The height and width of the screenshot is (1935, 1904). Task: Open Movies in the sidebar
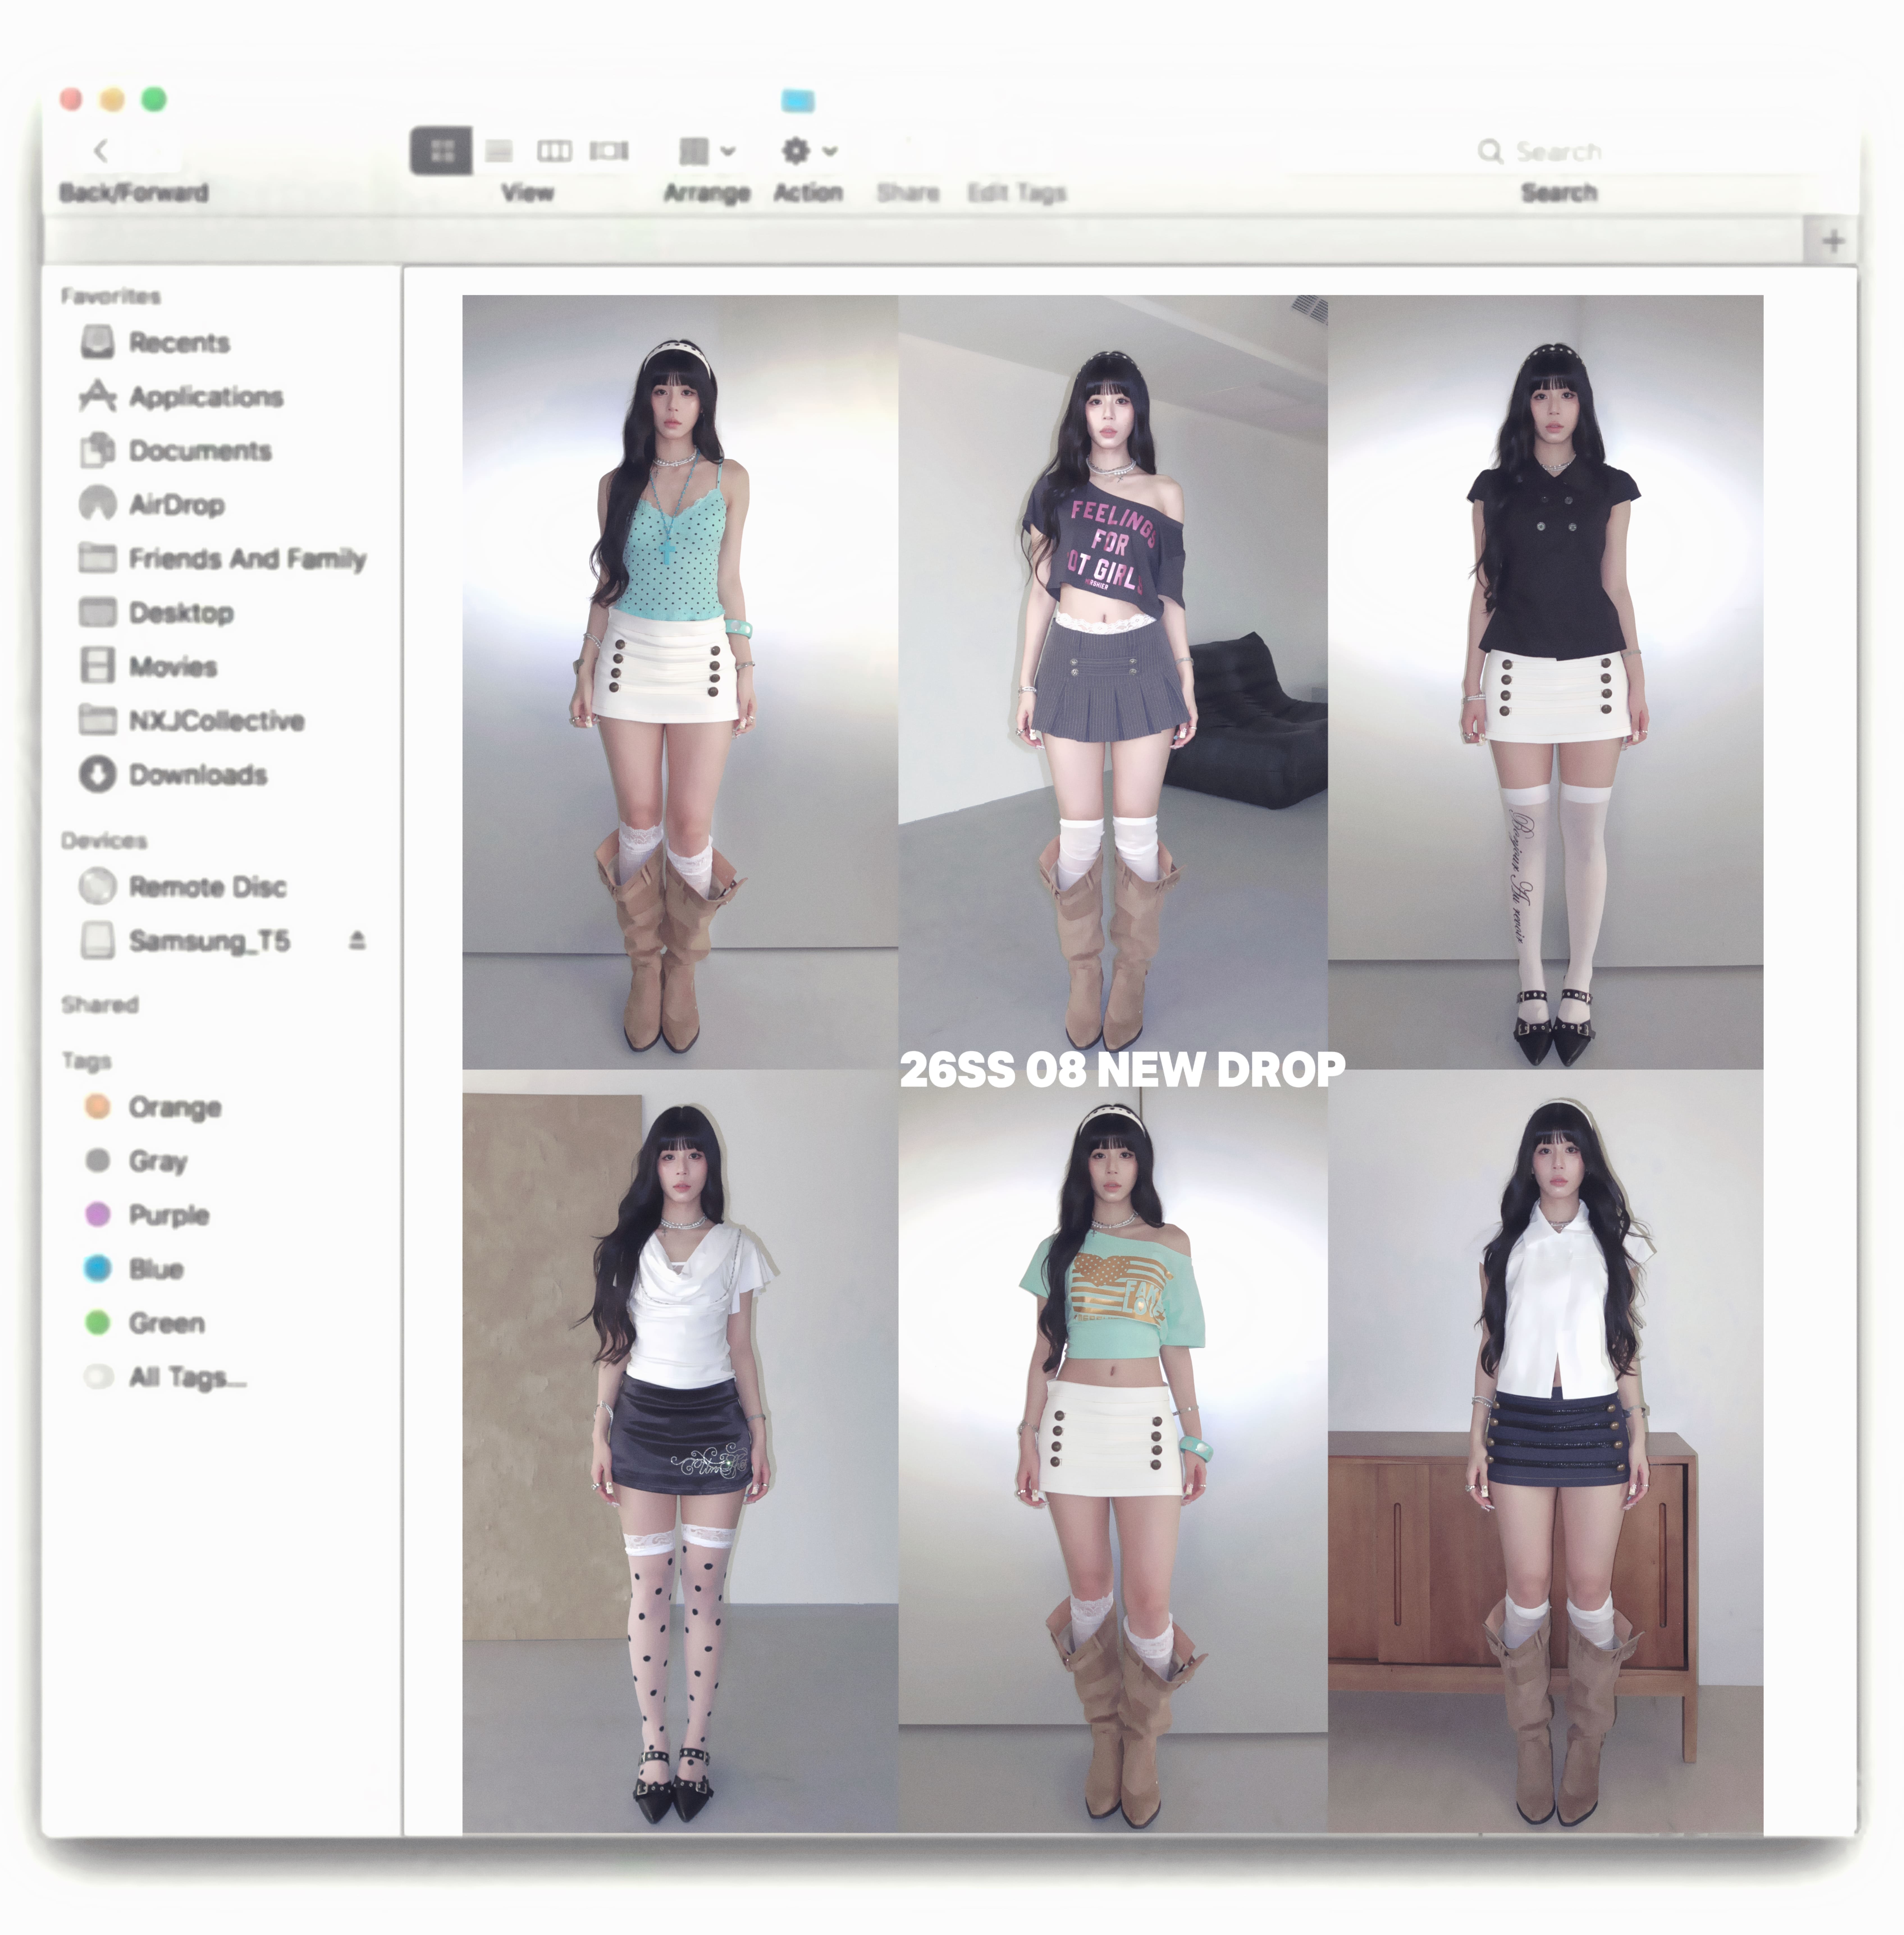click(173, 667)
